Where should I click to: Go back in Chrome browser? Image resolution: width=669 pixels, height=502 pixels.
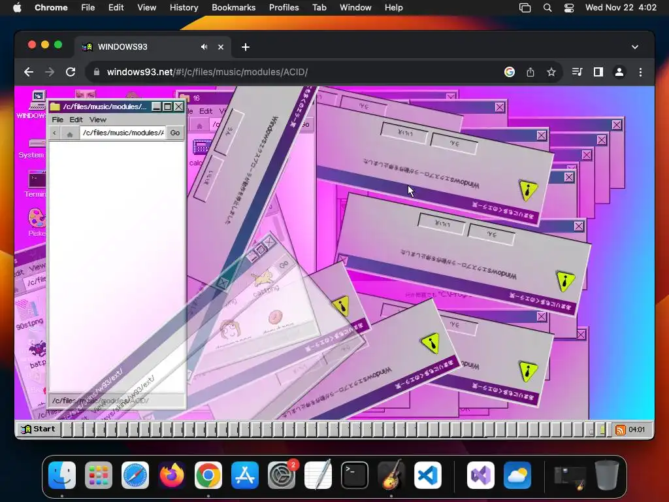(29, 72)
